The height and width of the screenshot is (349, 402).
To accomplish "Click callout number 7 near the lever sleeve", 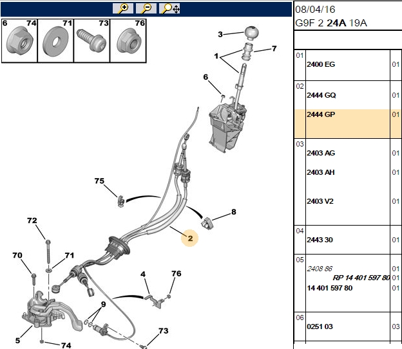I will coord(274,48).
